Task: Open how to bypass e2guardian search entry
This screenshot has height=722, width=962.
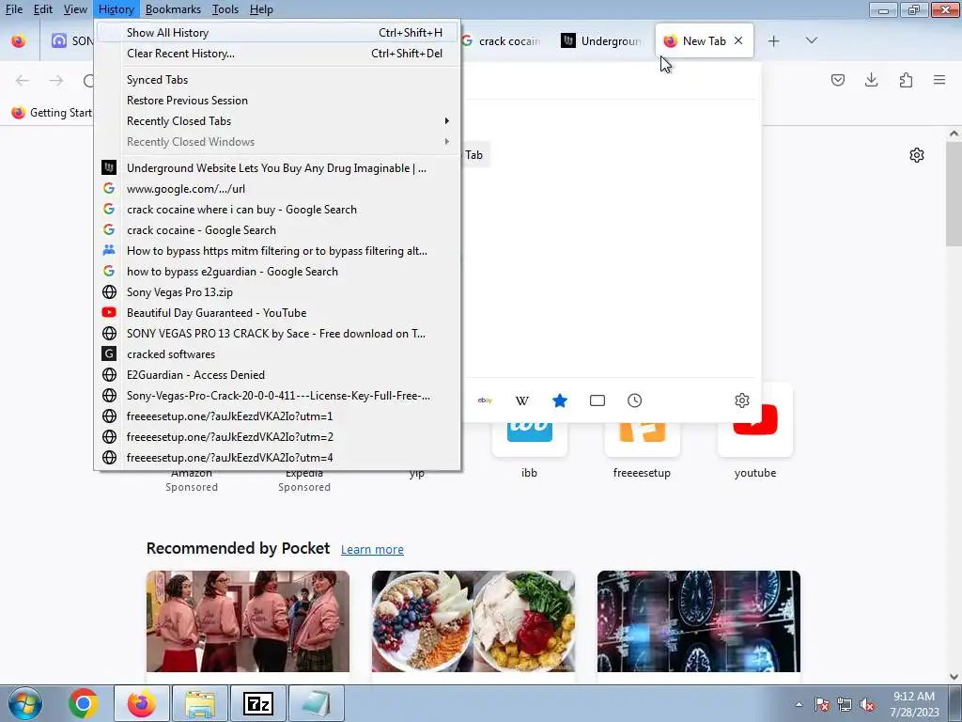Action: click(x=277, y=272)
